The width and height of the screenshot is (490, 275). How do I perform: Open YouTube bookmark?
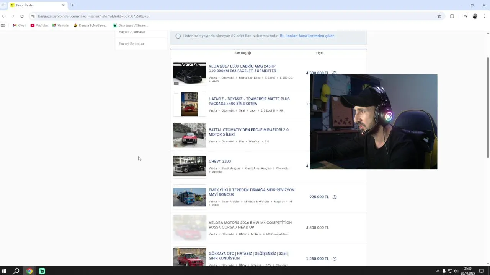tap(39, 26)
